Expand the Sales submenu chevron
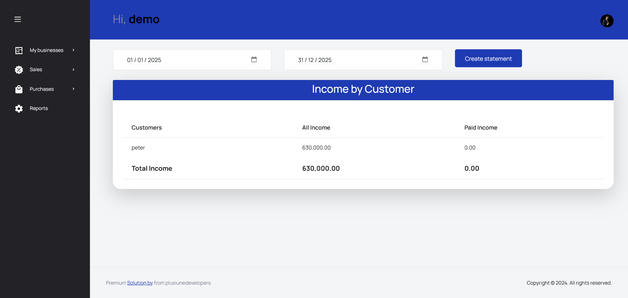Image resolution: width=628 pixels, height=298 pixels. pyautogui.click(x=73, y=70)
